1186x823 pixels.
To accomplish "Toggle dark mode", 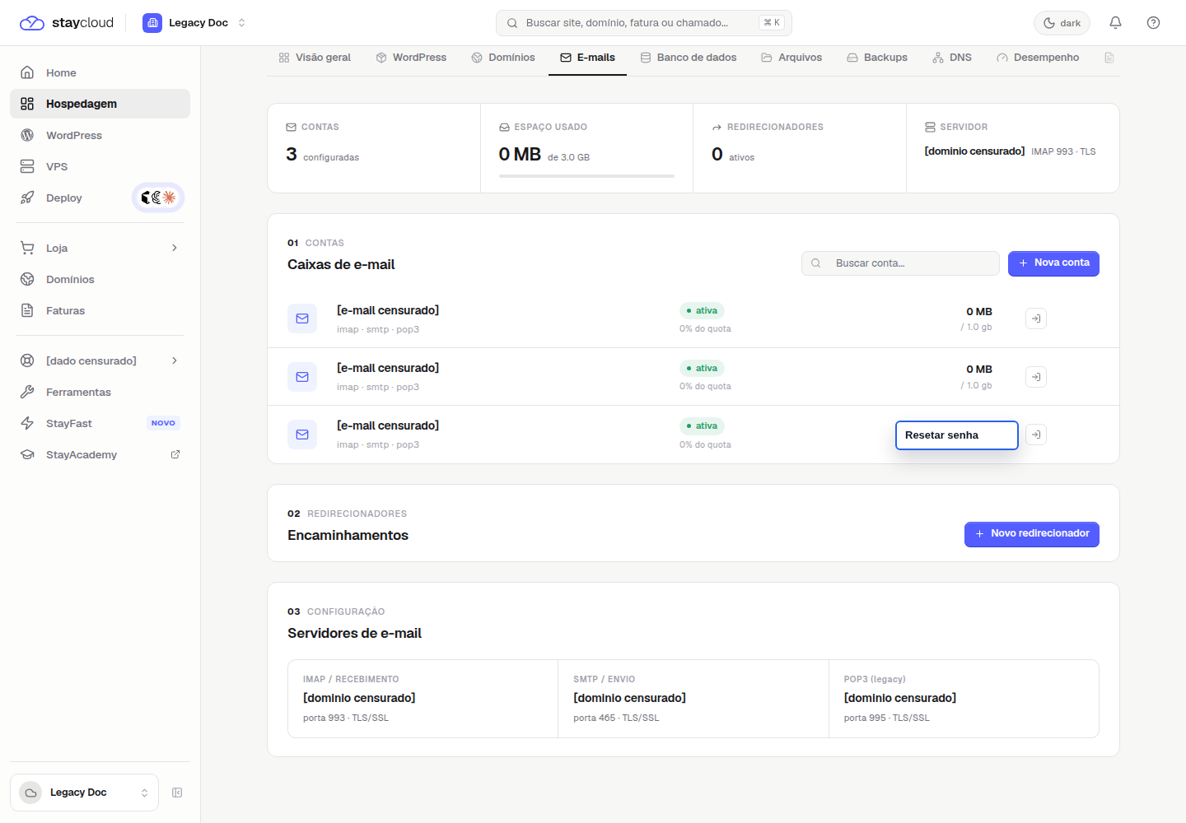I will [x=1062, y=23].
